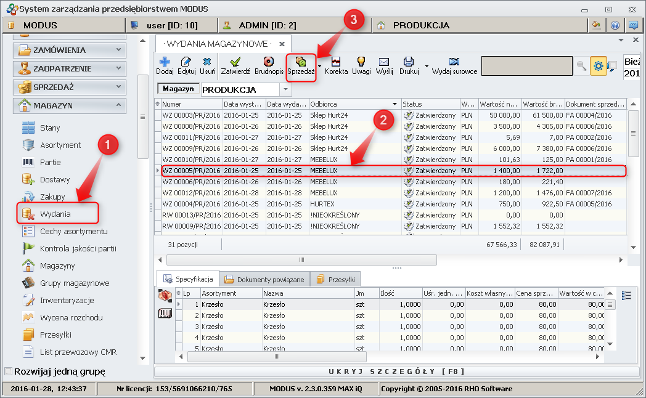The image size is (646, 398).
Task: Open the Sprzedaż button dropdown arrow
Action: point(320,65)
